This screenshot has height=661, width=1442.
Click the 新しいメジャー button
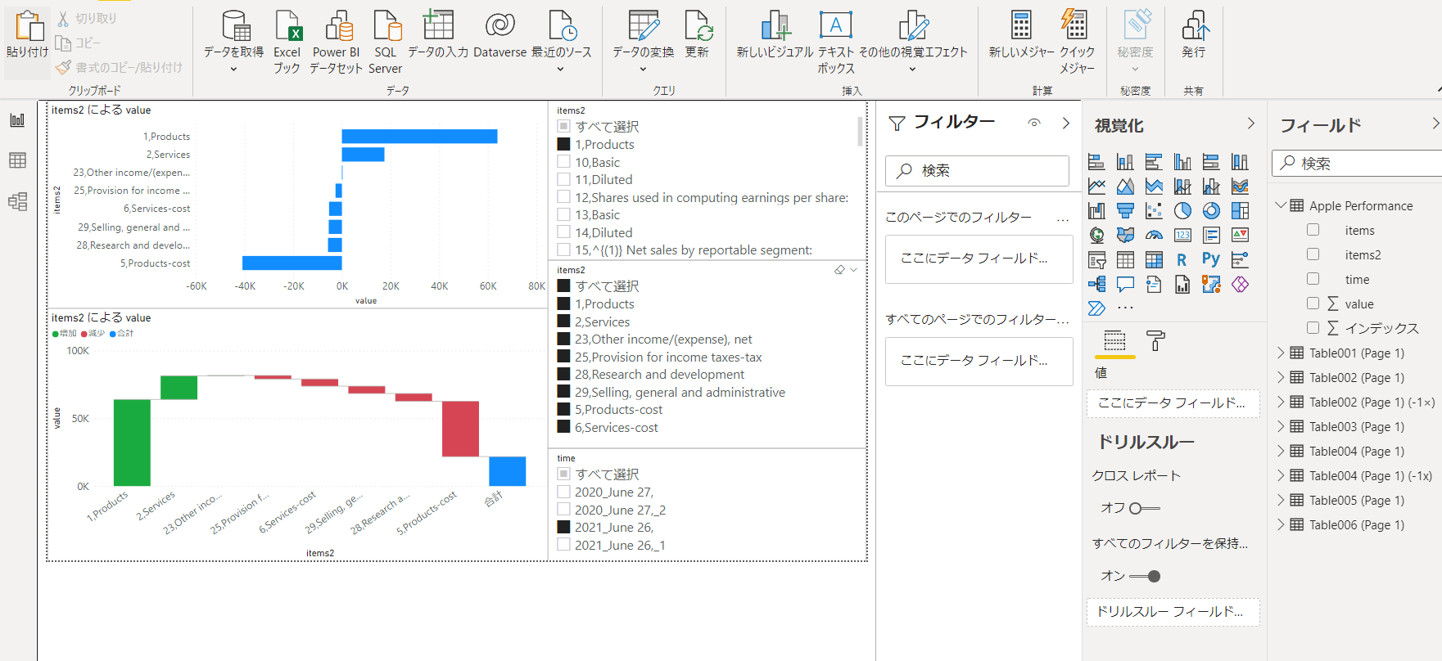[x=1021, y=34]
